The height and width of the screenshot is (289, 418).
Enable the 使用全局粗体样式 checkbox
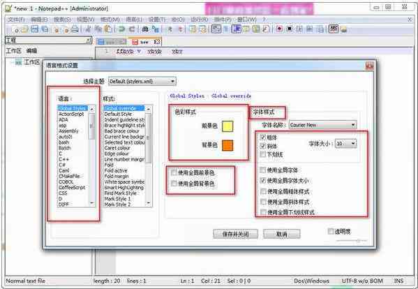[x=263, y=191]
